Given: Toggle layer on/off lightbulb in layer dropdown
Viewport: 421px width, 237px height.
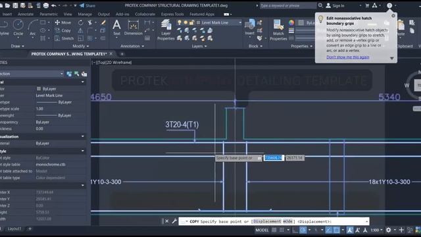Looking at the screenshot, I should [x=180, y=22].
